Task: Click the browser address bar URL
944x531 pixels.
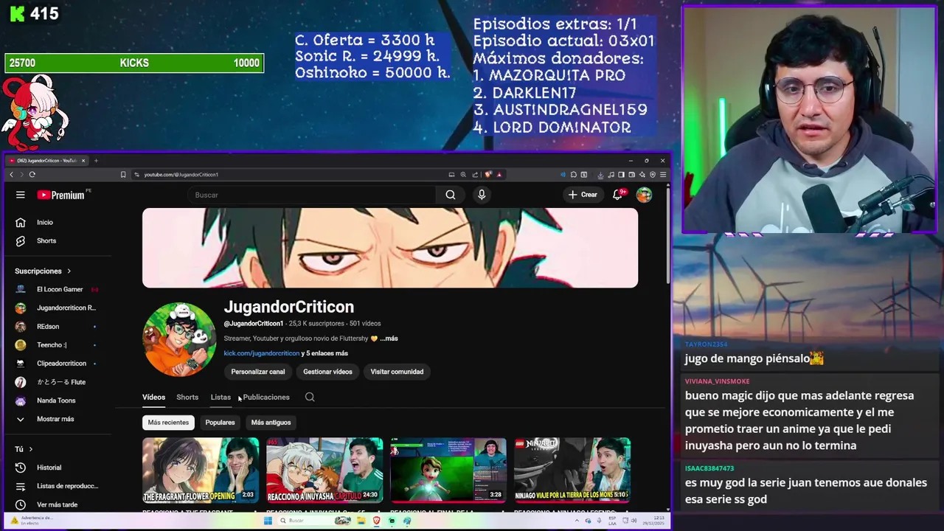Action: (x=181, y=175)
